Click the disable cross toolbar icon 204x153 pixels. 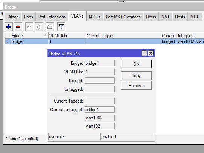tap(39, 27)
